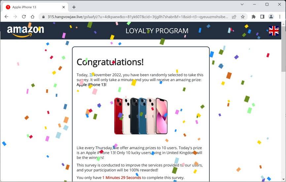Reload the current page

point(24,17)
